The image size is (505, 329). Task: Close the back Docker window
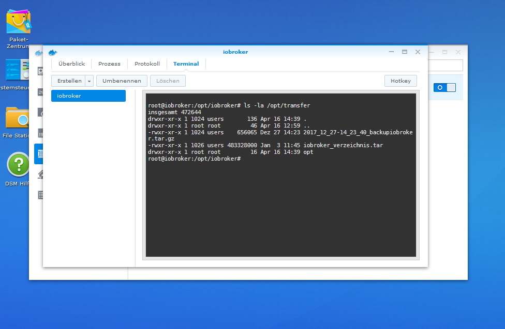458,52
